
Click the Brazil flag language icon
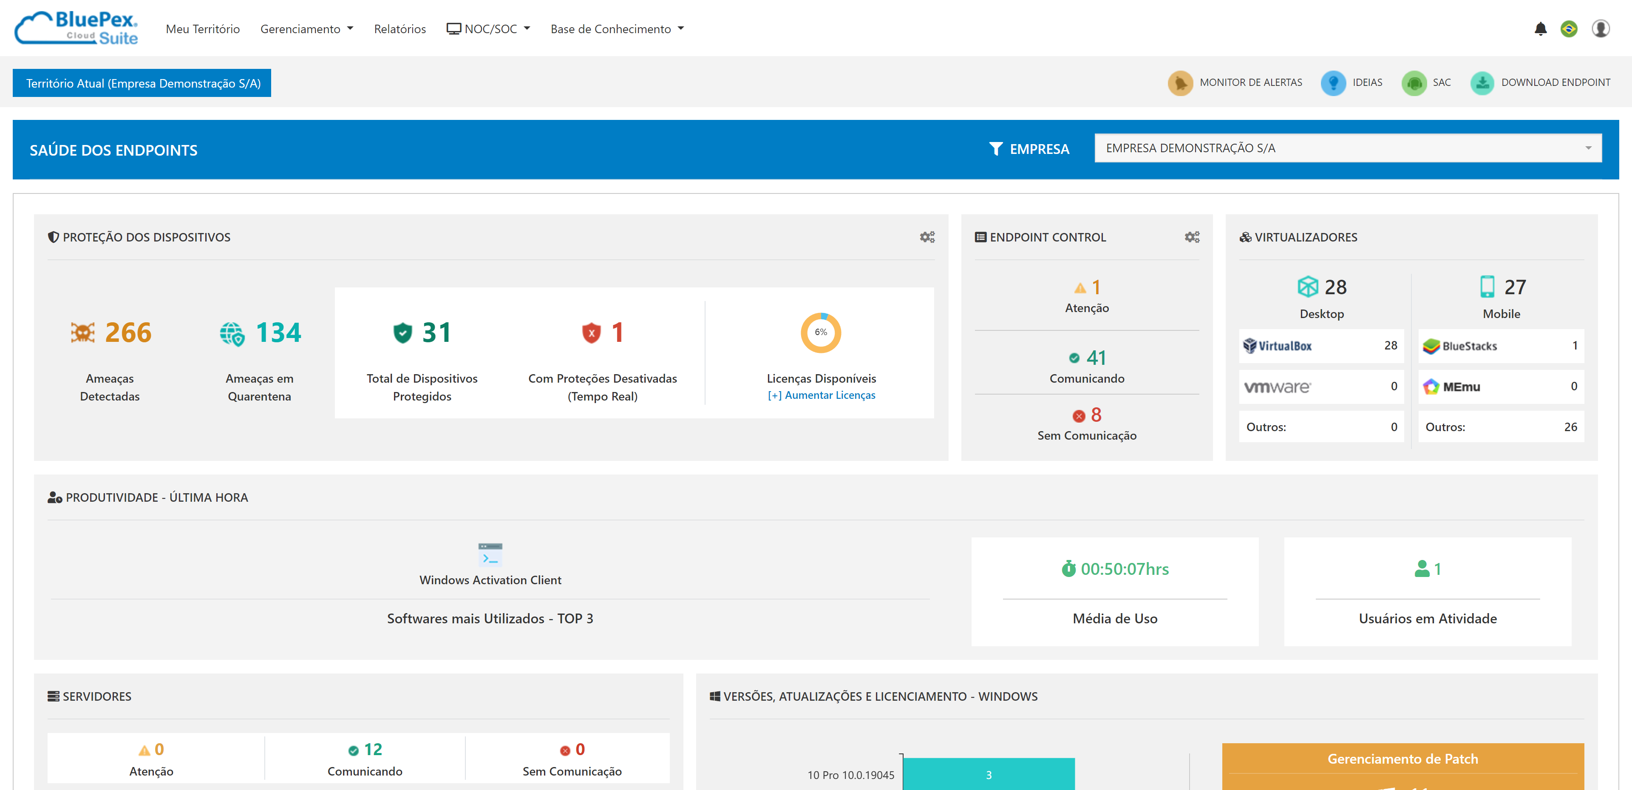[1569, 28]
